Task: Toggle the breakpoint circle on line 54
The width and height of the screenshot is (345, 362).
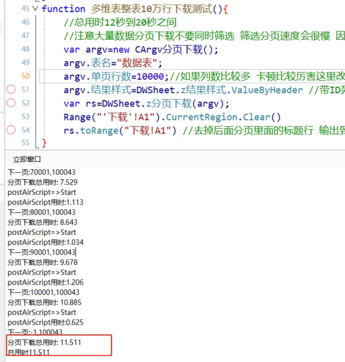Action: pos(11,130)
